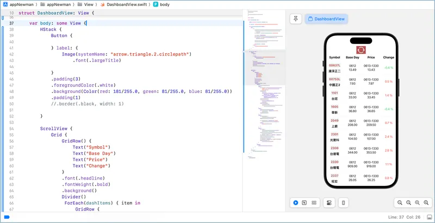
Task: Click the property P icon in breadcrumb
Action: tap(156, 4)
